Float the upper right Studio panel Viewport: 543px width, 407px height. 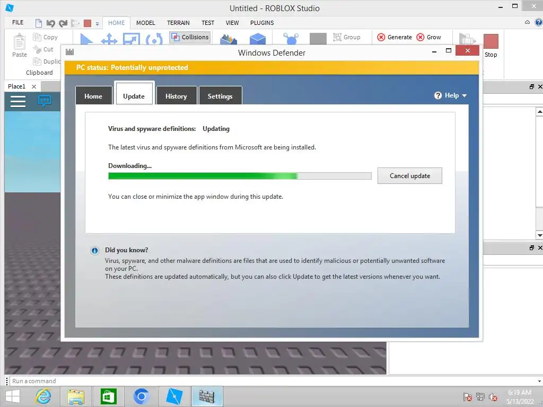click(x=531, y=86)
